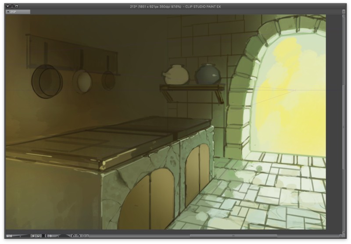Screen dimensions: 351x244
Task: Click the zoom in icon in status bar
Action: tap(38, 236)
